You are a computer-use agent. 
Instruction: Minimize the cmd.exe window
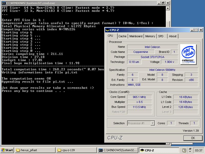[159, 3]
